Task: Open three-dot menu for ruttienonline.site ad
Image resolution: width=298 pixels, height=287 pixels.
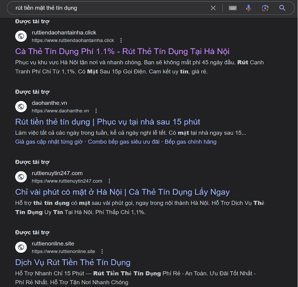Action: [102, 251]
